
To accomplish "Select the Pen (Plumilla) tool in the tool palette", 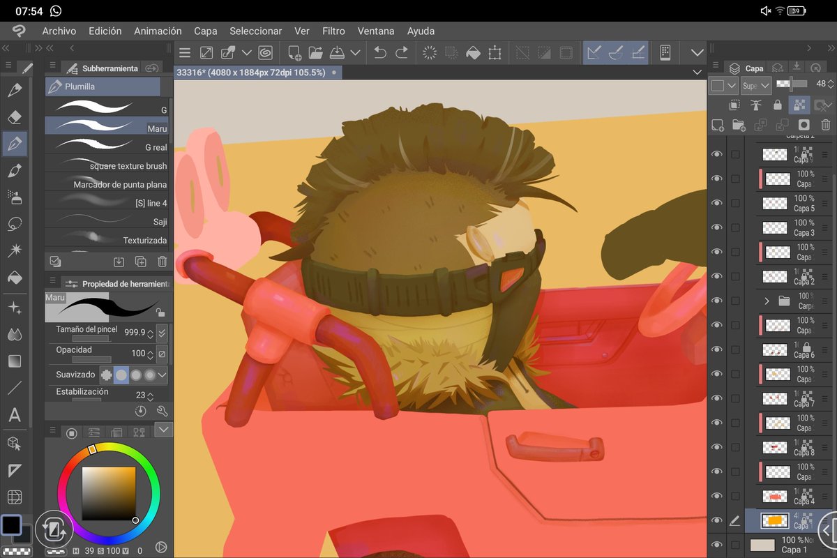I will 15,144.
